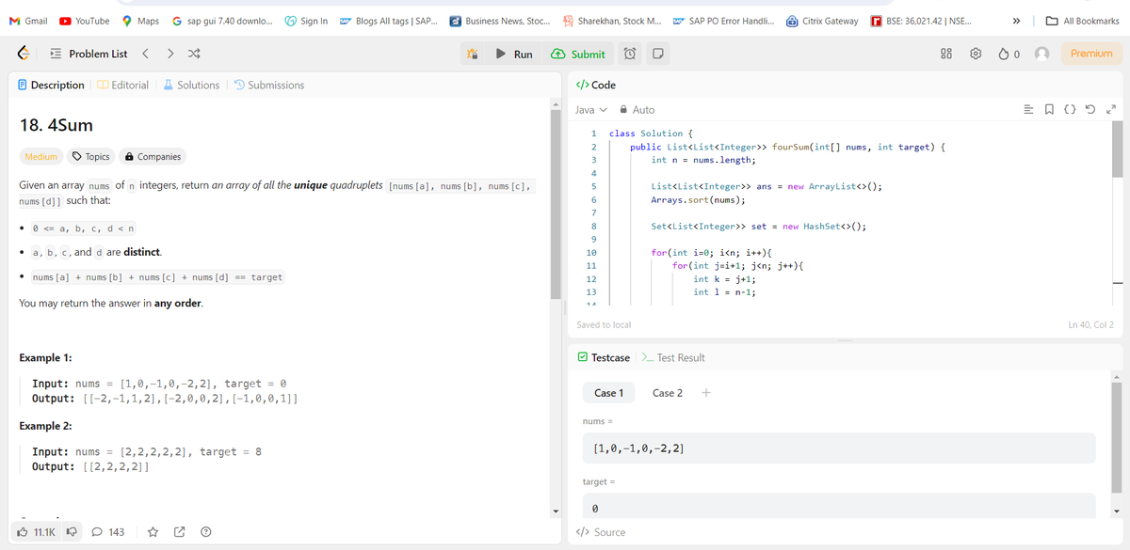Switch to the Solutions tab
The height and width of the screenshot is (550, 1130).
190,85
